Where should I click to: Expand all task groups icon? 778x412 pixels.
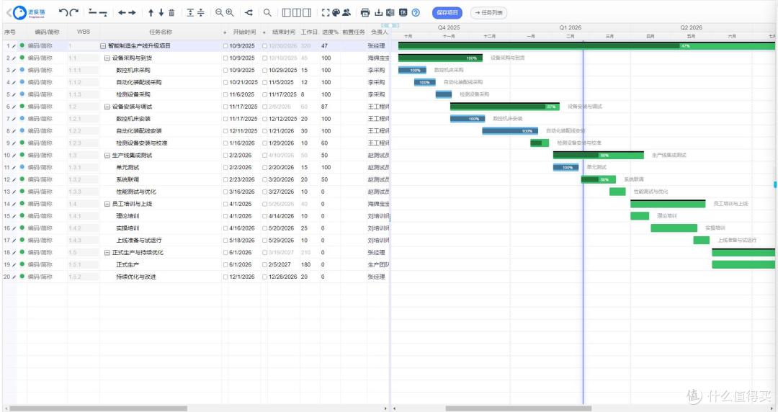[x=190, y=12]
